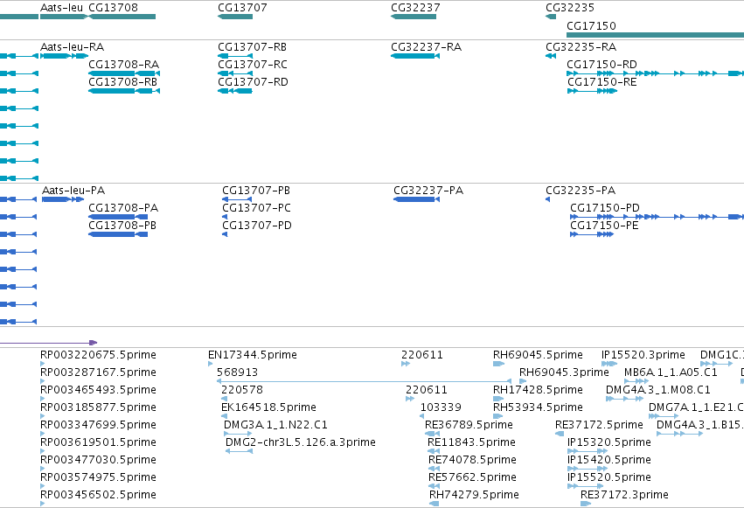Select the Aats-leu-PA protein feature

63,199
